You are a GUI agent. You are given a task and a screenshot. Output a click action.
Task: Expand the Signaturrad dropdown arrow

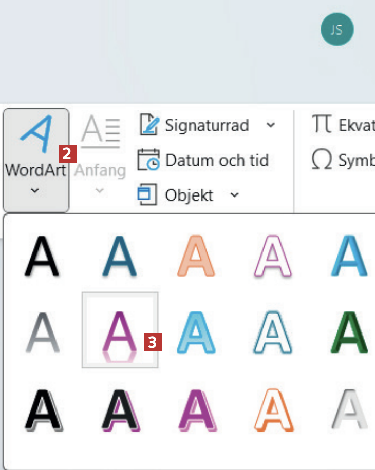tap(271, 126)
